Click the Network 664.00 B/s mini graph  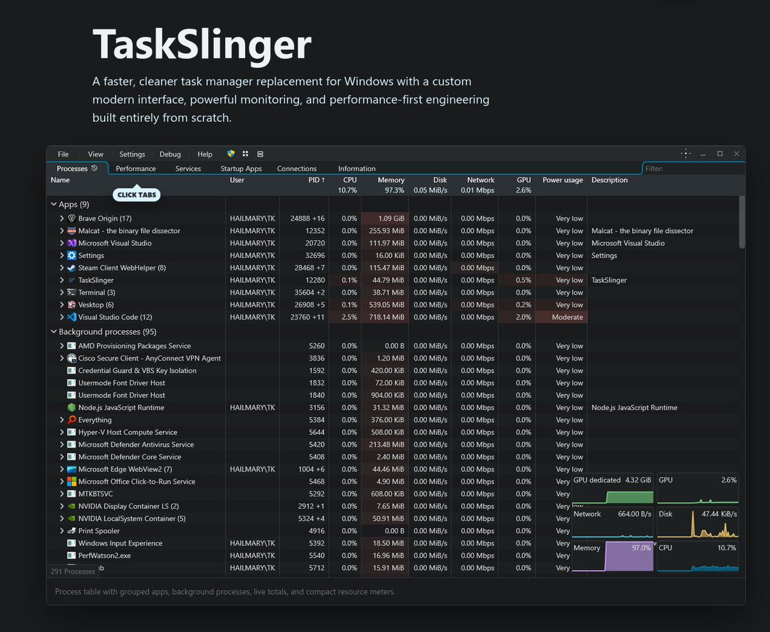612,522
